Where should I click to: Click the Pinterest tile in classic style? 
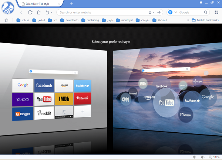coord(83,99)
